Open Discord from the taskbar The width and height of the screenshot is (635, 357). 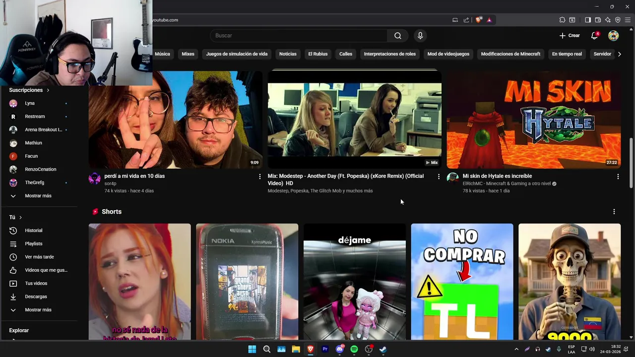(x=340, y=349)
